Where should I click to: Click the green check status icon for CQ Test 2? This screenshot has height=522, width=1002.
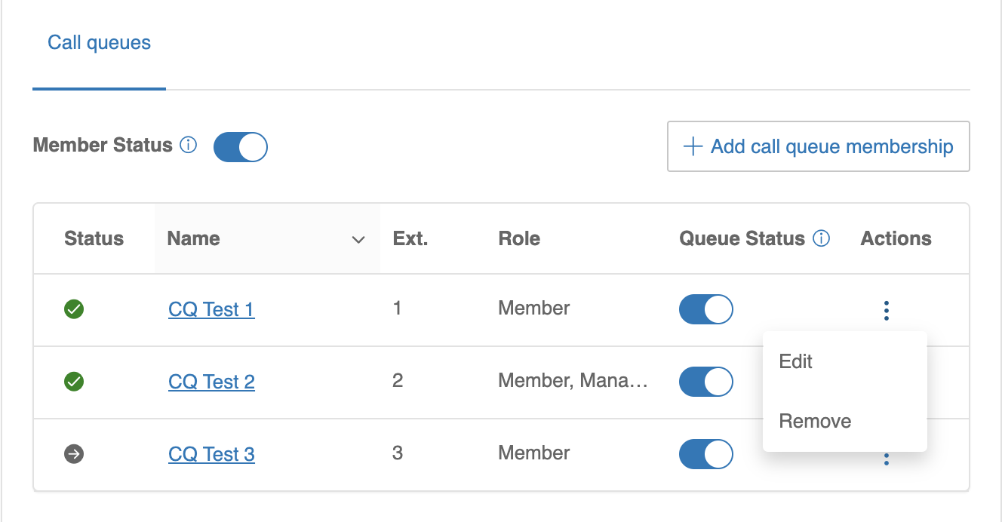74,382
